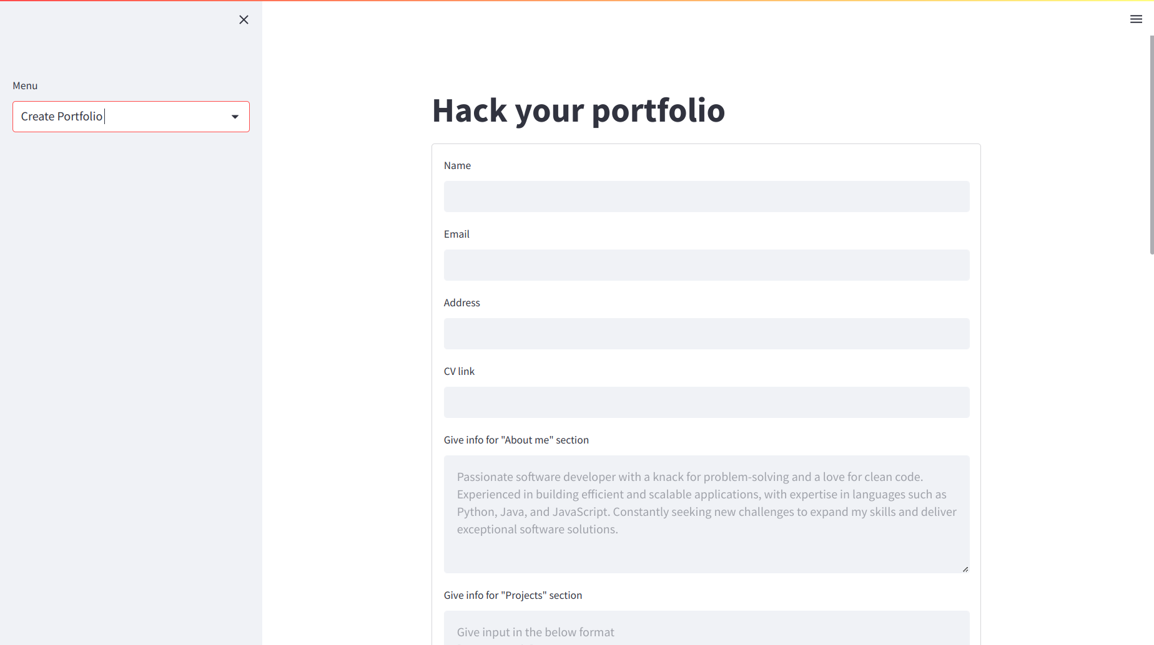Image resolution: width=1154 pixels, height=645 pixels.
Task: Click the Email field label
Action: point(456,234)
